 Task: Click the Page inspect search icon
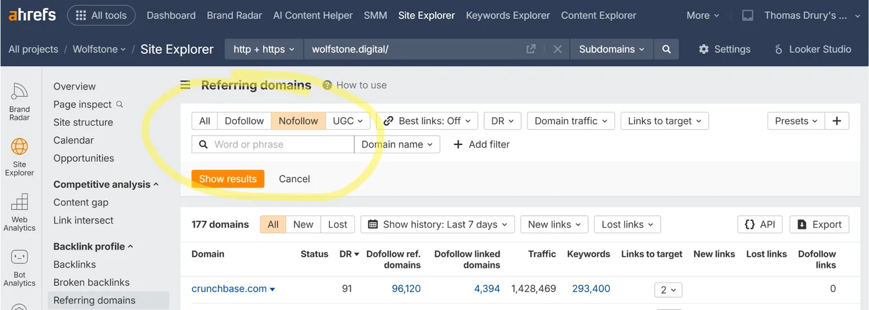120,104
